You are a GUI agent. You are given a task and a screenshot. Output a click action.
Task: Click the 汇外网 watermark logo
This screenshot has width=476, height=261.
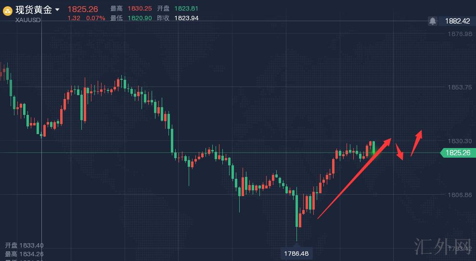pyautogui.click(x=443, y=246)
